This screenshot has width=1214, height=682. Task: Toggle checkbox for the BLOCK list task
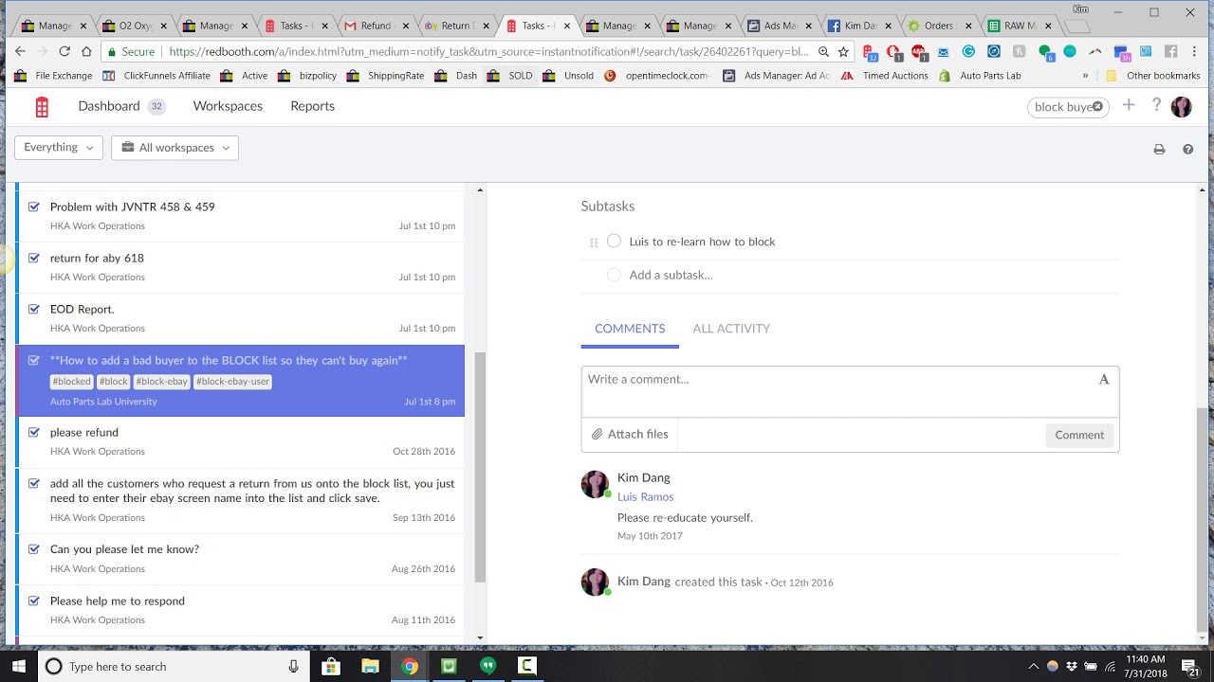click(34, 360)
